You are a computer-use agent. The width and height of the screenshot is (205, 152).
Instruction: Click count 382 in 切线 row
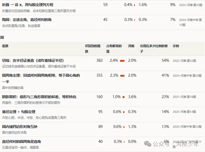coord(99,60)
